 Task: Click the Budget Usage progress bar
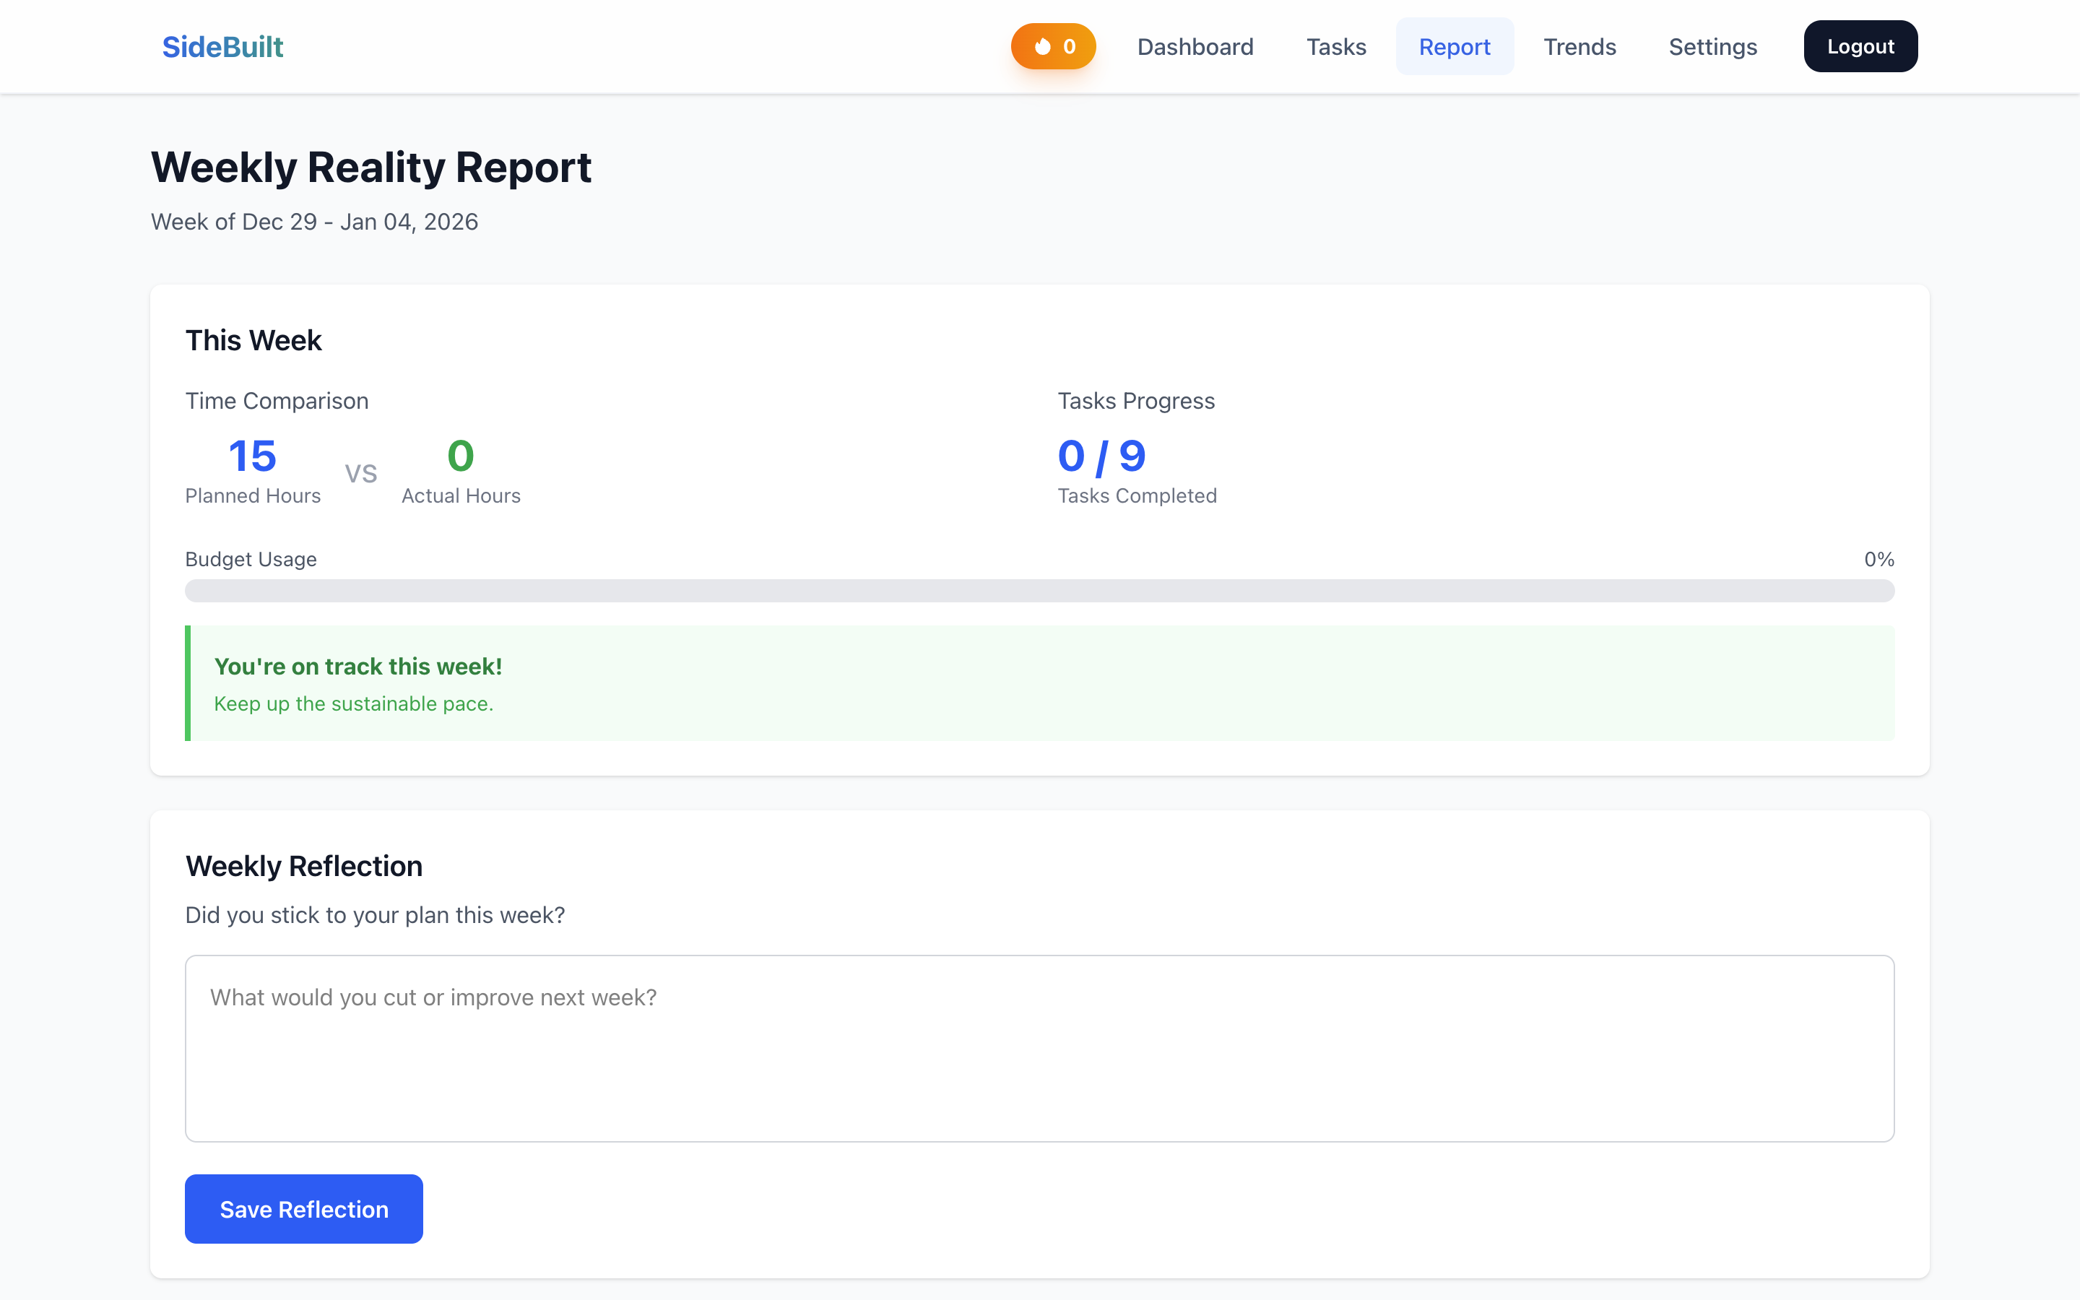[1039, 591]
